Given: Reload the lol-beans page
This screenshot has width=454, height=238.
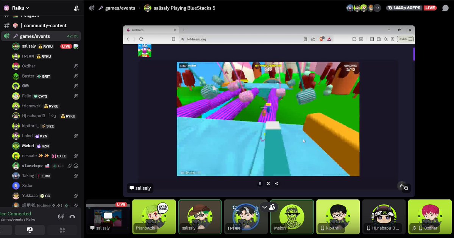Looking at the screenshot, I should 141,39.
